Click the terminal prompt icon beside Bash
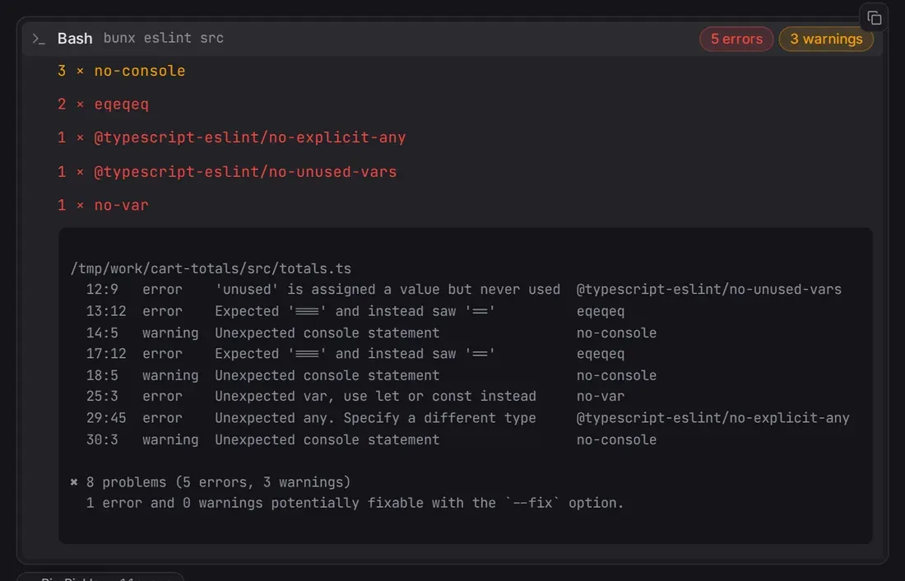Image resolution: width=905 pixels, height=581 pixels. click(x=39, y=39)
